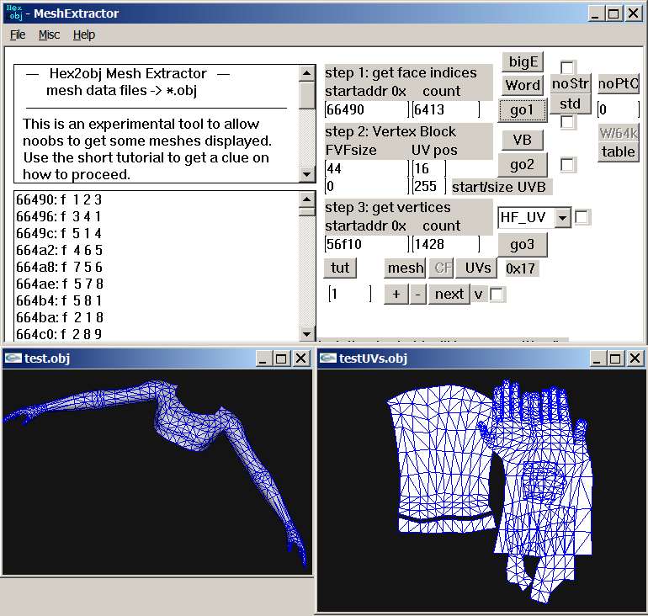Image resolution: width=648 pixels, height=616 pixels.
Task: Edit vertex startaddr field 56f10
Action: [367, 244]
